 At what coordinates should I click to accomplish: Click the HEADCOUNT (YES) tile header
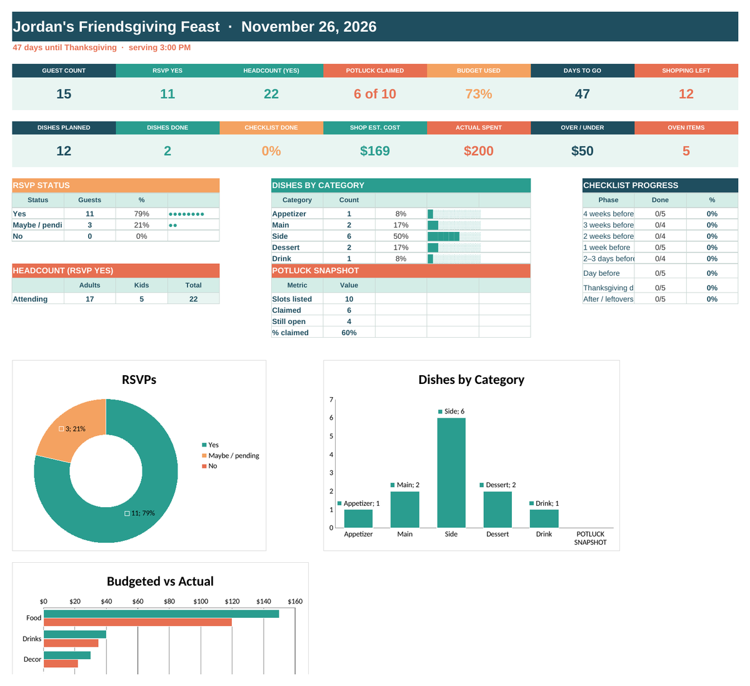pyautogui.click(x=271, y=71)
